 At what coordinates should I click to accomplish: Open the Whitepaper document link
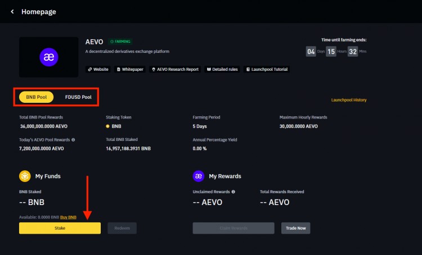[130, 69]
